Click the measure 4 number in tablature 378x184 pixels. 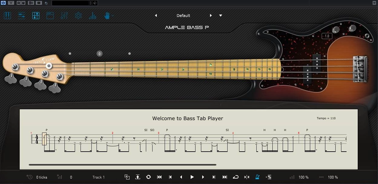coord(233,133)
